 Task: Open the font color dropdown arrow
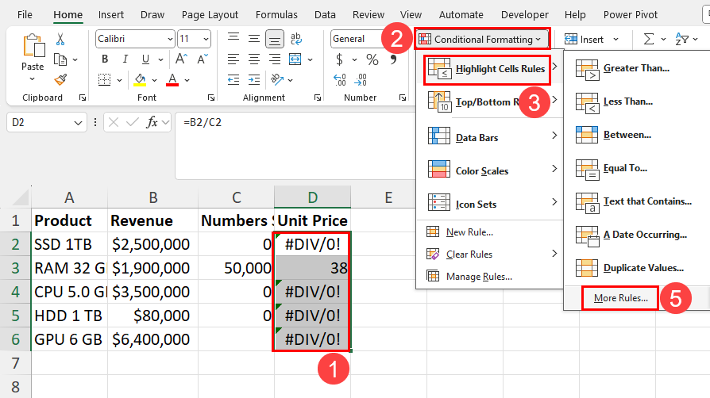(187, 81)
